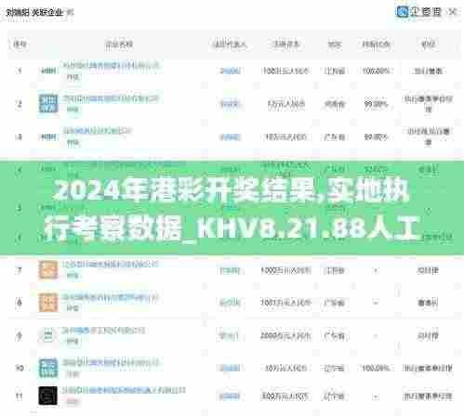The height and width of the screenshot is (416, 464).
Task: Click the black company logo in row 11
Action: tap(48, 396)
